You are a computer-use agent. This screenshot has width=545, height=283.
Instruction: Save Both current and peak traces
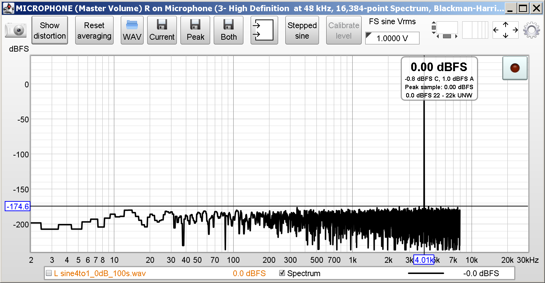pyautogui.click(x=229, y=30)
